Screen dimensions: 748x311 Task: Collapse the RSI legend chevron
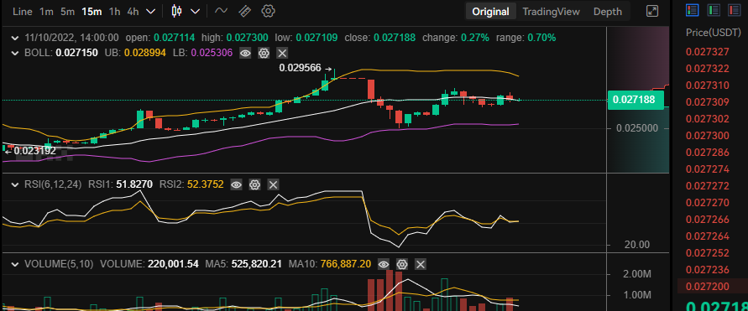pyautogui.click(x=15, y=184)
